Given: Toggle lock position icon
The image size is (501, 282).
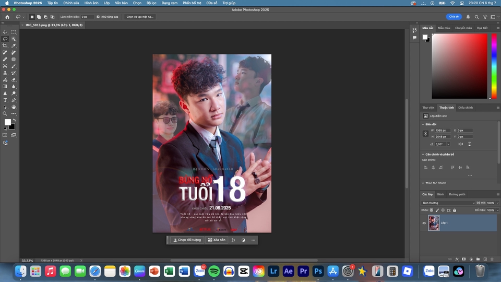Looking at the screenshot, I should [x=443, y=210].
